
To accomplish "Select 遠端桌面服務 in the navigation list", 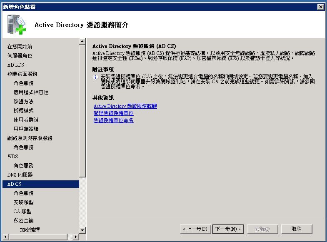I will click(22, 74).
